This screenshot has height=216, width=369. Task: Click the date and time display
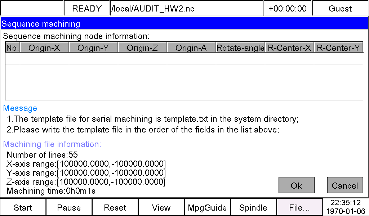point(346,207)
